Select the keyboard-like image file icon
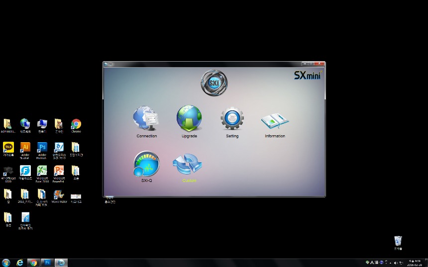This screenshot has height=267, width=428. (76, 198)
